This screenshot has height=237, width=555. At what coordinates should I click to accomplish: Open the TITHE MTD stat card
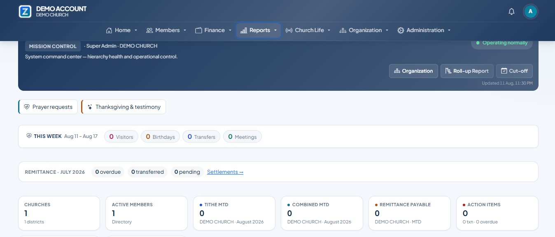[x=234, y=213]
